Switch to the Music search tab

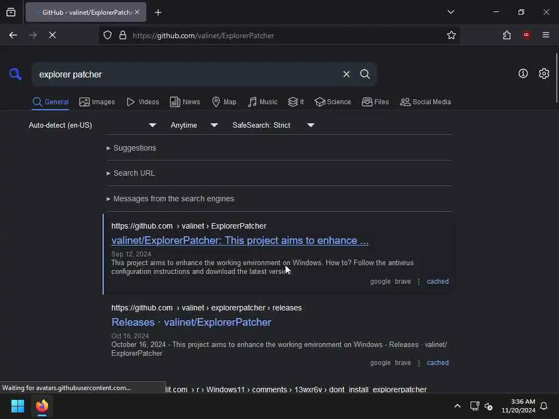263,102
